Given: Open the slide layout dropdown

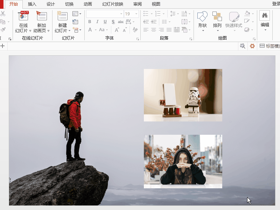Looking at the screenshot, I should 77,14.
